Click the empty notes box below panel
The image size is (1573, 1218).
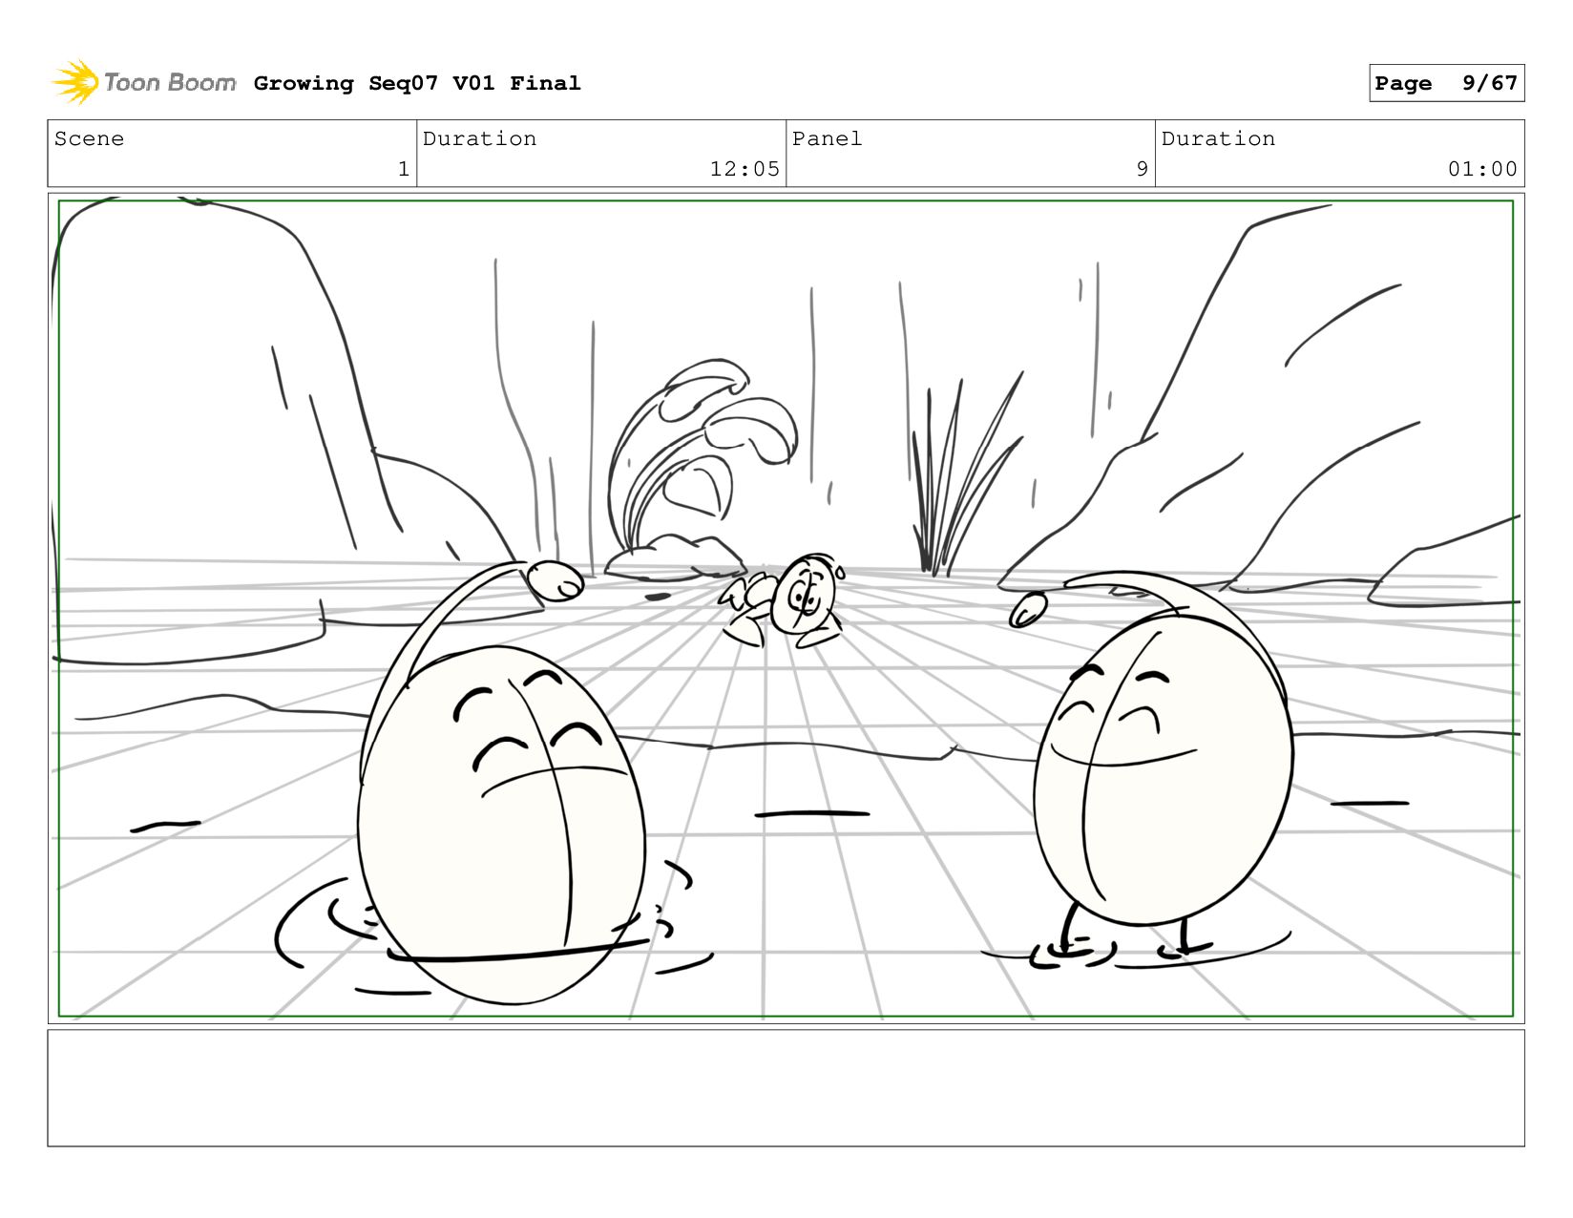tap(786, 1087)
